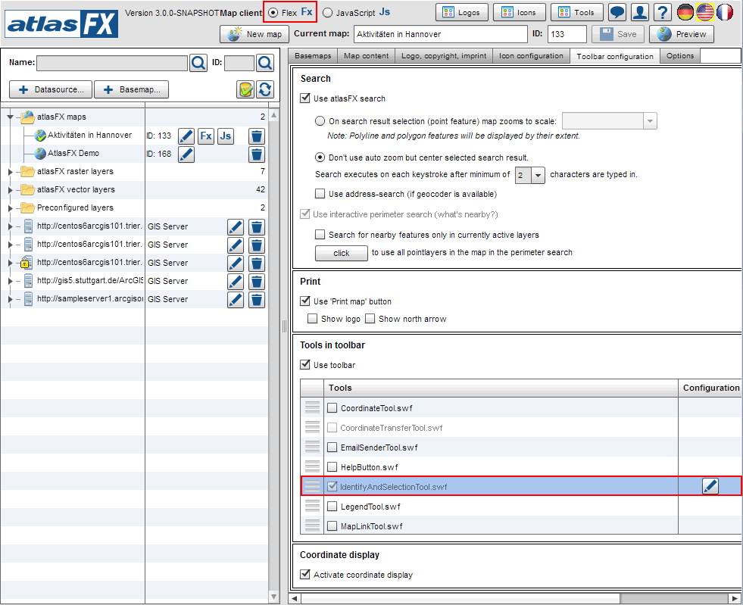The width and height of the screenshot is (743, 605).
Task: Switch to the Map content tab
Action: 367,56
